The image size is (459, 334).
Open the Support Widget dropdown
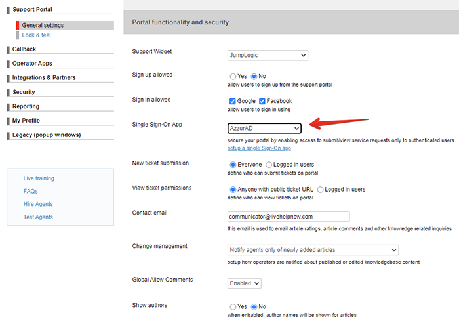[x=268, y=56]
